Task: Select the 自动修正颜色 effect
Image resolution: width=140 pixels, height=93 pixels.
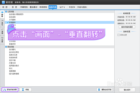Action: [x=14, y=52]
